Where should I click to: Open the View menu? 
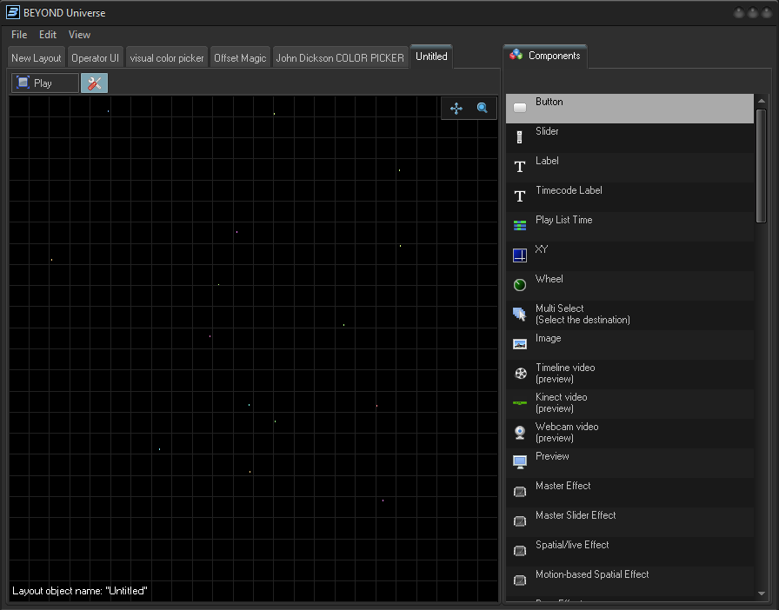(x=79, y=35)
